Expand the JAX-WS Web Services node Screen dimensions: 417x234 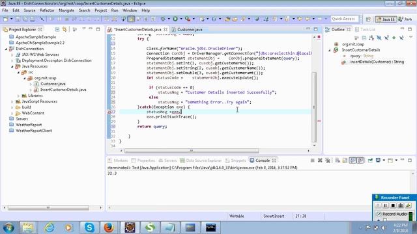pyautogui.click(x=12, y=55)
